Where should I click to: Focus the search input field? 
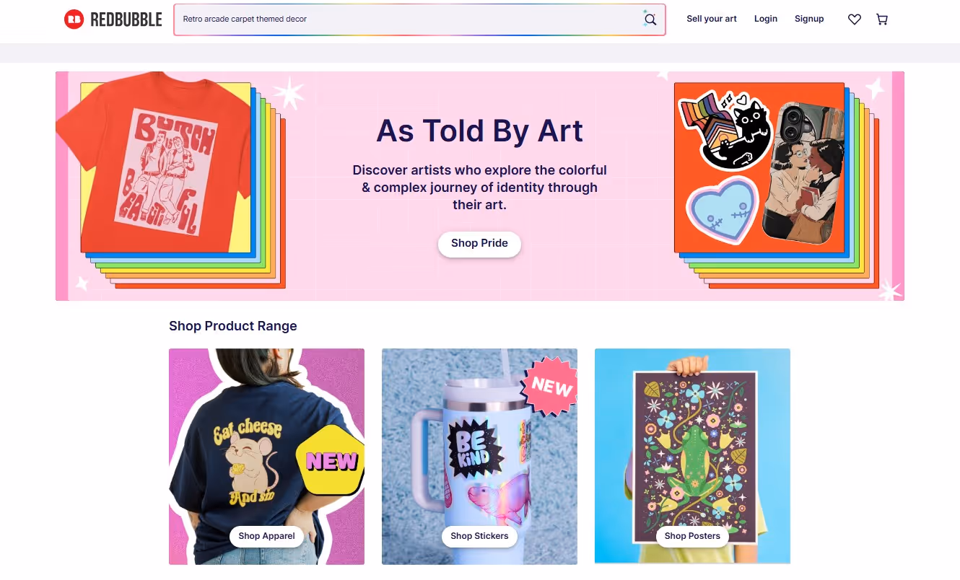click(408, 19)
